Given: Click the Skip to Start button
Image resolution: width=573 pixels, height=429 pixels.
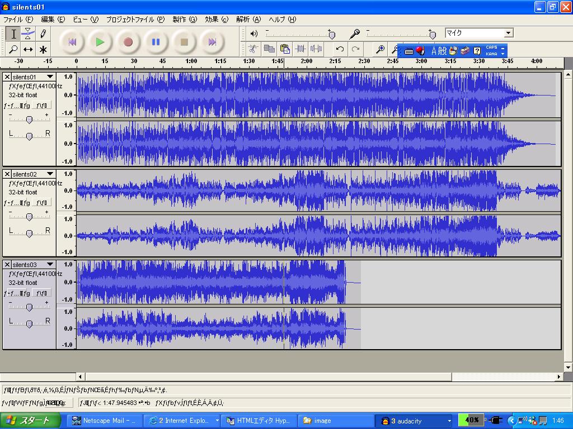Looking at the screenshot, I should pyautogui.click(x=72, y=42).
